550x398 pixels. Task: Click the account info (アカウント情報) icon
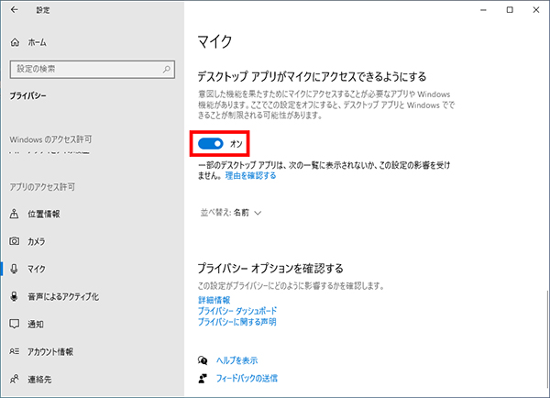point(15,352)
